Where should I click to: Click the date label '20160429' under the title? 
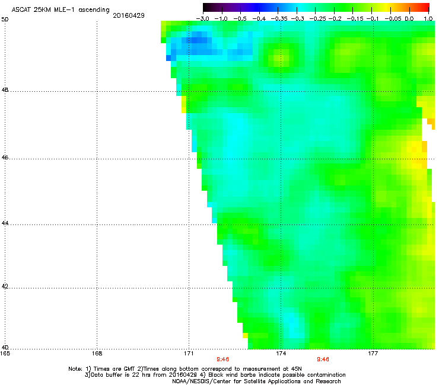click(129, 15)
